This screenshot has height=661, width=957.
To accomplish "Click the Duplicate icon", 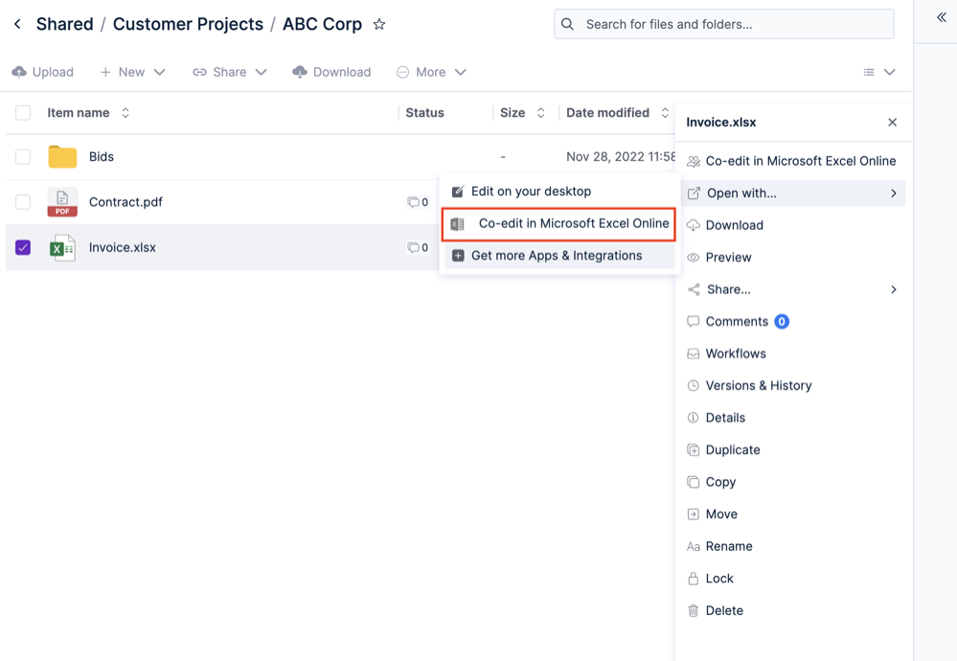I will click(694, 450).
